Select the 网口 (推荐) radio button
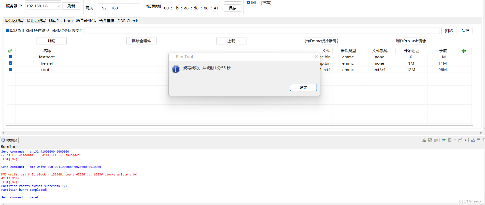The height and width of the screenshot is (205, 485). pyautogui.click(x=249, y=3)
